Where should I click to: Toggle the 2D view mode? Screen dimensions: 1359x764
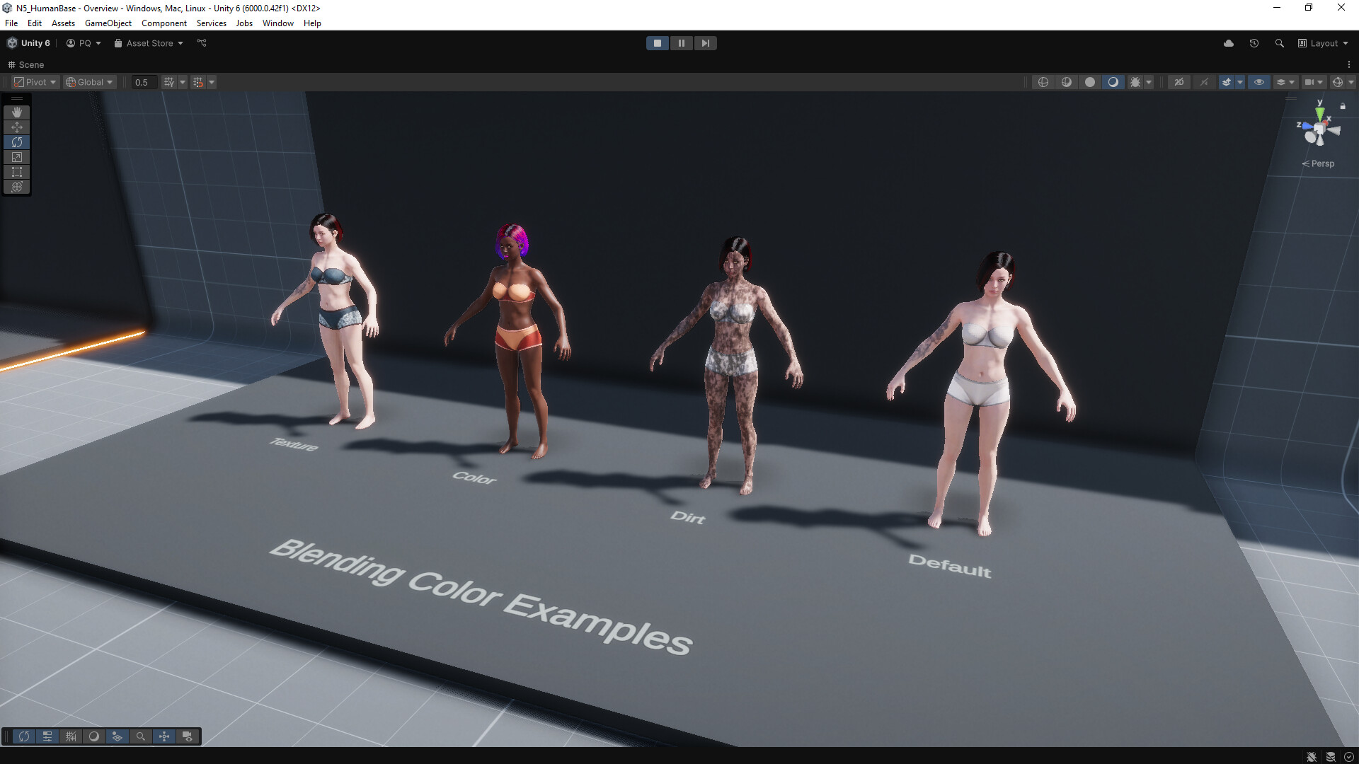pyautogui.click(x=1179, y=82)
